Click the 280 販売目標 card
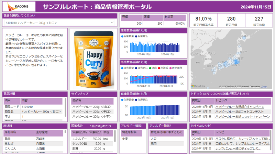The height and width of the screenshot is (154, 275). point(231,21)
